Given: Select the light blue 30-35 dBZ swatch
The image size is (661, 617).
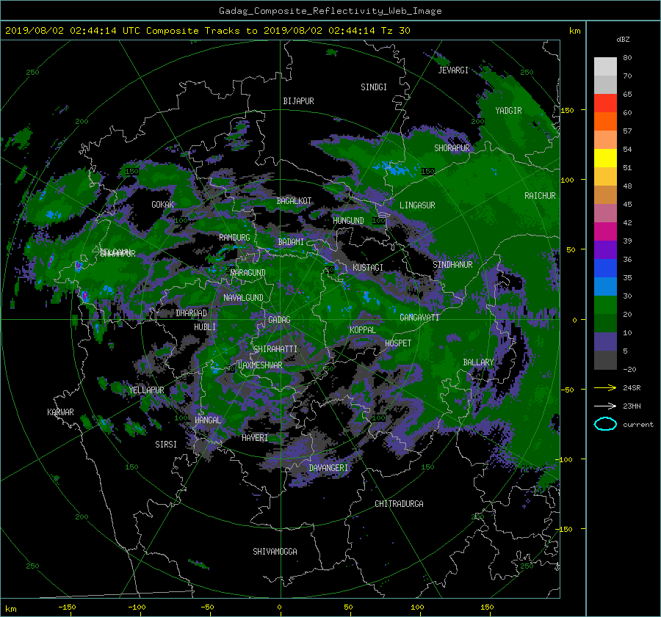Looking at the screenshot, I should coord(605,287).
